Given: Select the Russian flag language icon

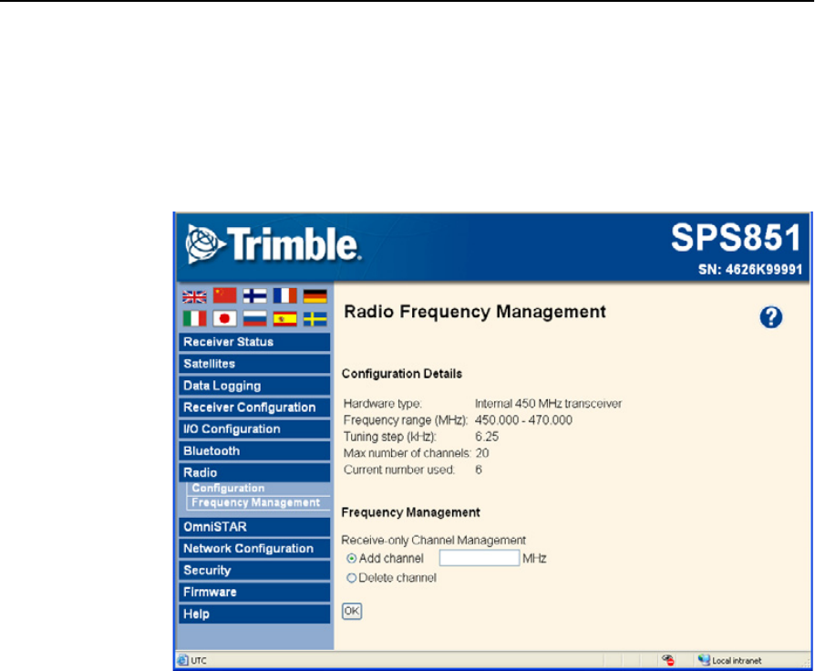Looking at the screenshot, I should click(x=254, y=318).
